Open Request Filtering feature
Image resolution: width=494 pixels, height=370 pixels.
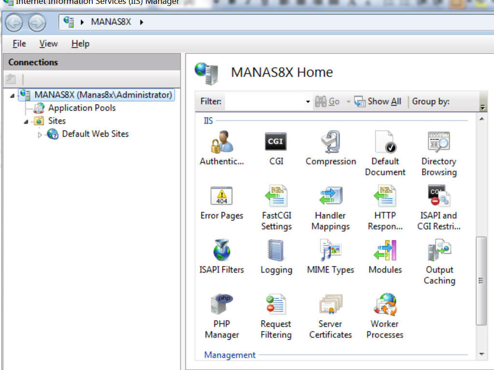click(276, 316)
